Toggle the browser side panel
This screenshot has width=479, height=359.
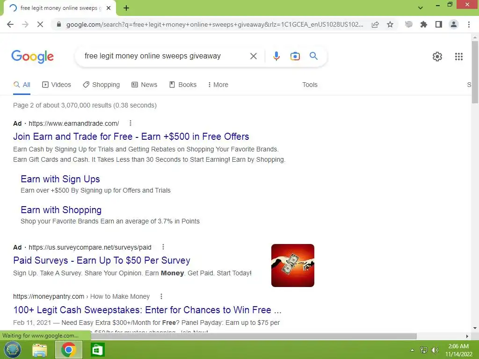pyautogui.click(x=439, y=24)
